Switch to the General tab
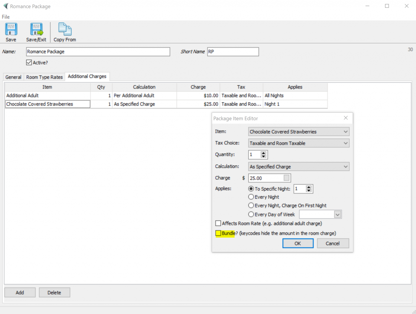 pos(13,77)
